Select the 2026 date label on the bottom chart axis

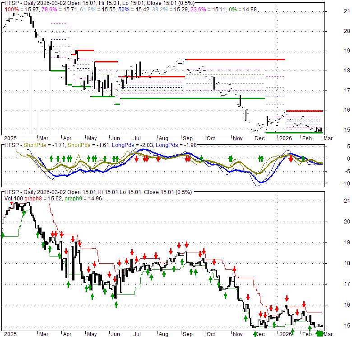point(285,334)
